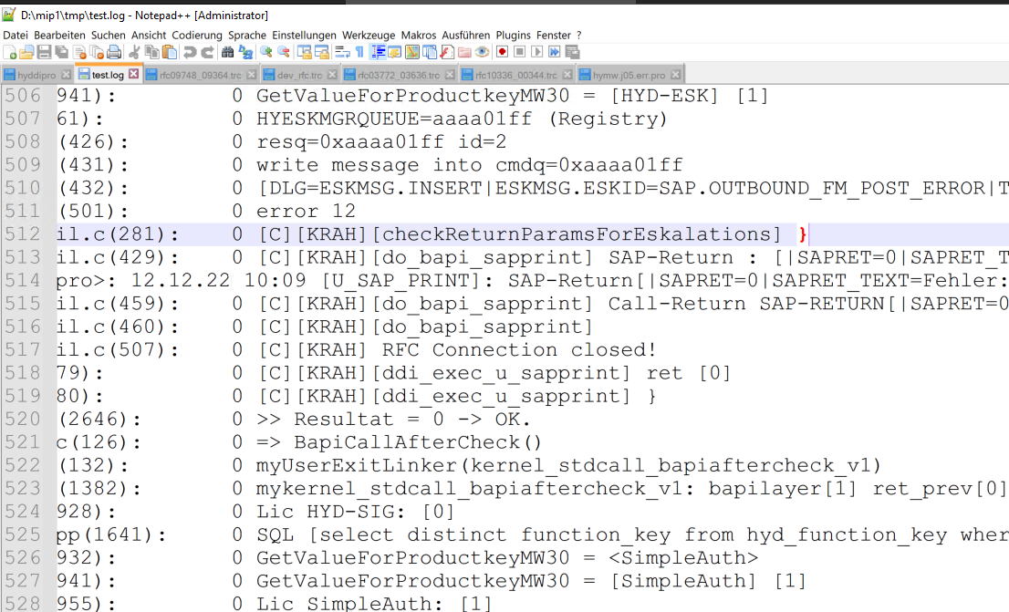Open the user defined language icon
This screenshot has width=1009, height=612.
(x=394, y=52)
